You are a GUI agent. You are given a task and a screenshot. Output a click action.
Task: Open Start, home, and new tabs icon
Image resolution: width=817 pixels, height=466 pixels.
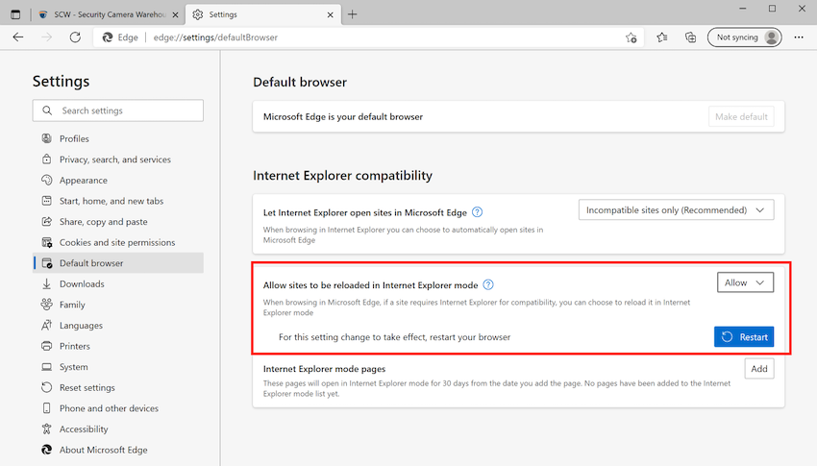point(47,201)
